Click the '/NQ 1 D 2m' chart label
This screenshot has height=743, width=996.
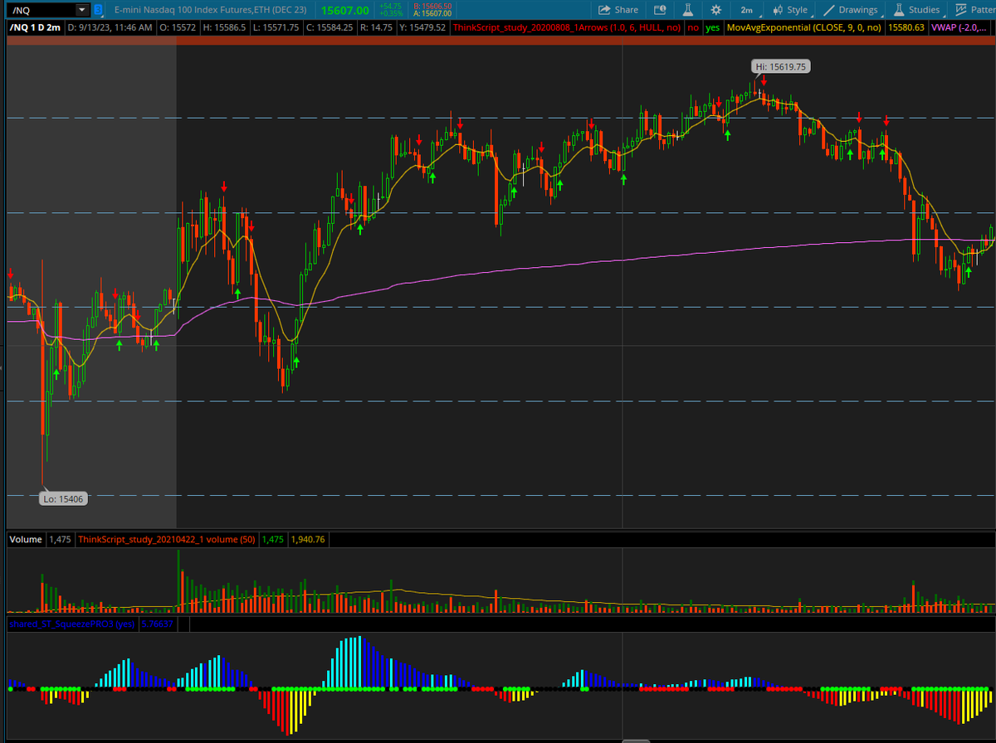click(35, 27)
